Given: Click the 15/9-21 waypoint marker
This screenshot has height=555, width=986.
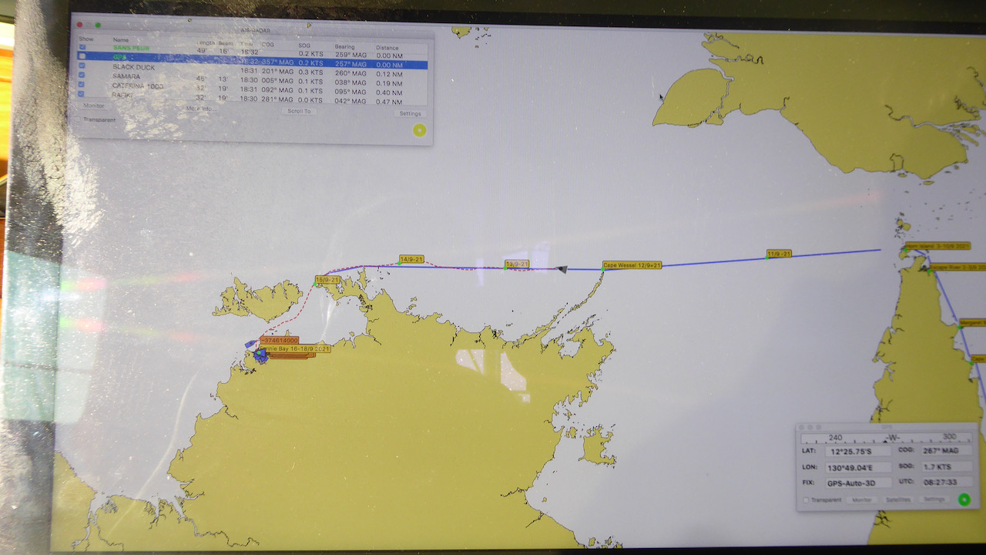Looking at the screenshot, I should pyautogui.click(x=327, y=280).
